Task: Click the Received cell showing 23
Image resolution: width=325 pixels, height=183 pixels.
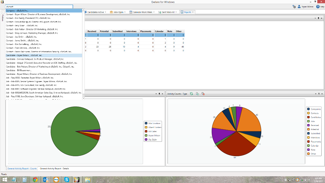Action: [93, 47]
